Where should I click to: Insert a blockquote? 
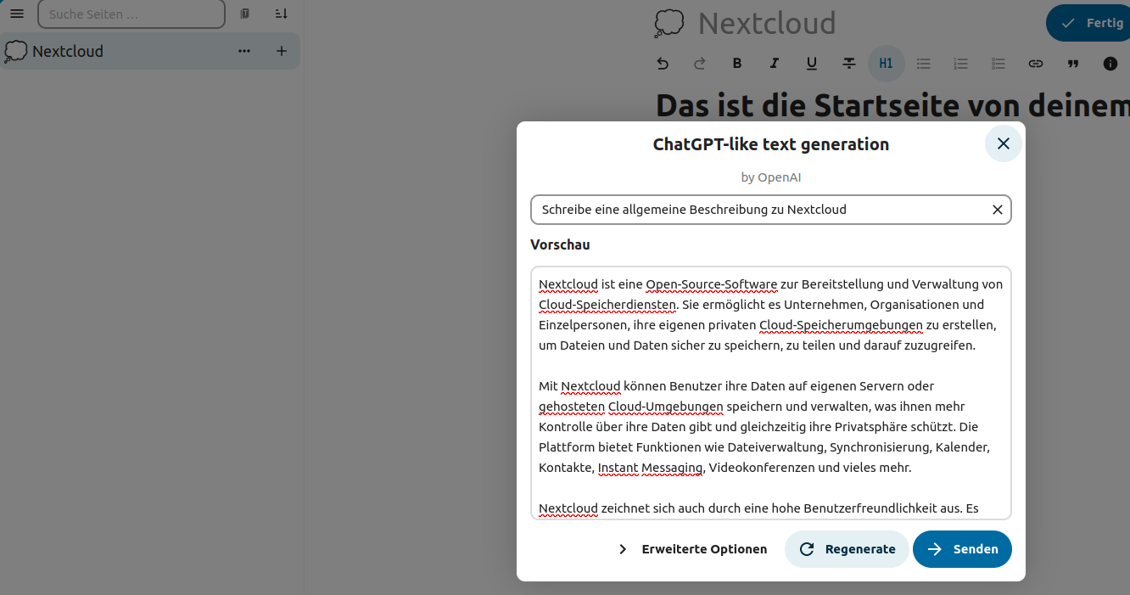[1072, 64]
